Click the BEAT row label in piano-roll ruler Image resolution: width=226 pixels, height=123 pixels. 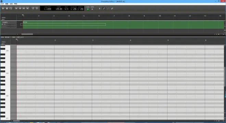[3, 44]
